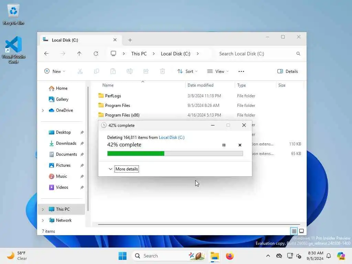Screen dimensions: 352x264
Task: Sort by Date modified column header
Action: coord(210,85)
